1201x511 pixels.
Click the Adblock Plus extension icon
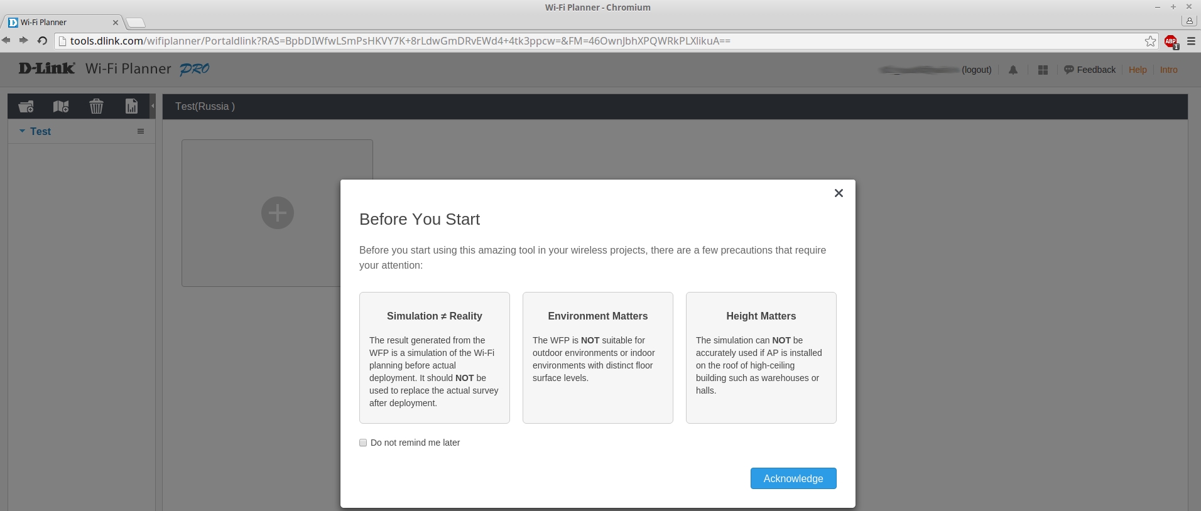[x=1170, y=41]
